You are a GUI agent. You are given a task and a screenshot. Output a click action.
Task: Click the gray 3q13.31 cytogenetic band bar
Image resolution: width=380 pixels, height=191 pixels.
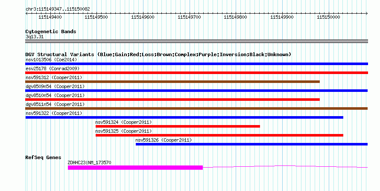point(196,41)
